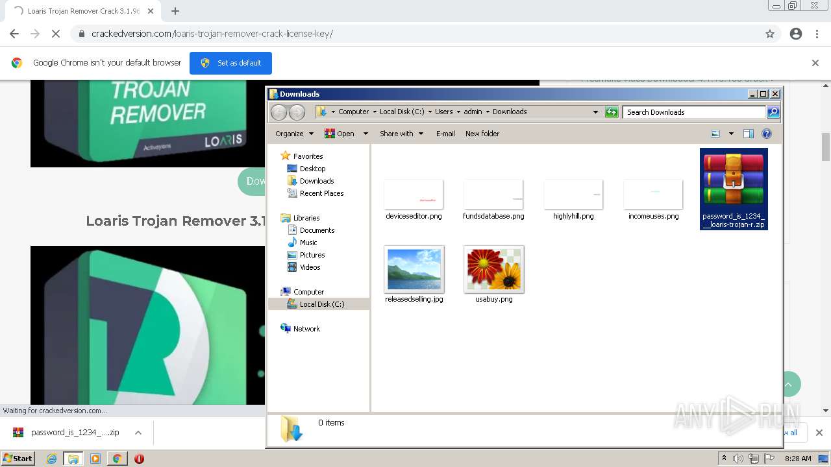
Task: Click admin breadcrumb segment
Action: point(473,112)
